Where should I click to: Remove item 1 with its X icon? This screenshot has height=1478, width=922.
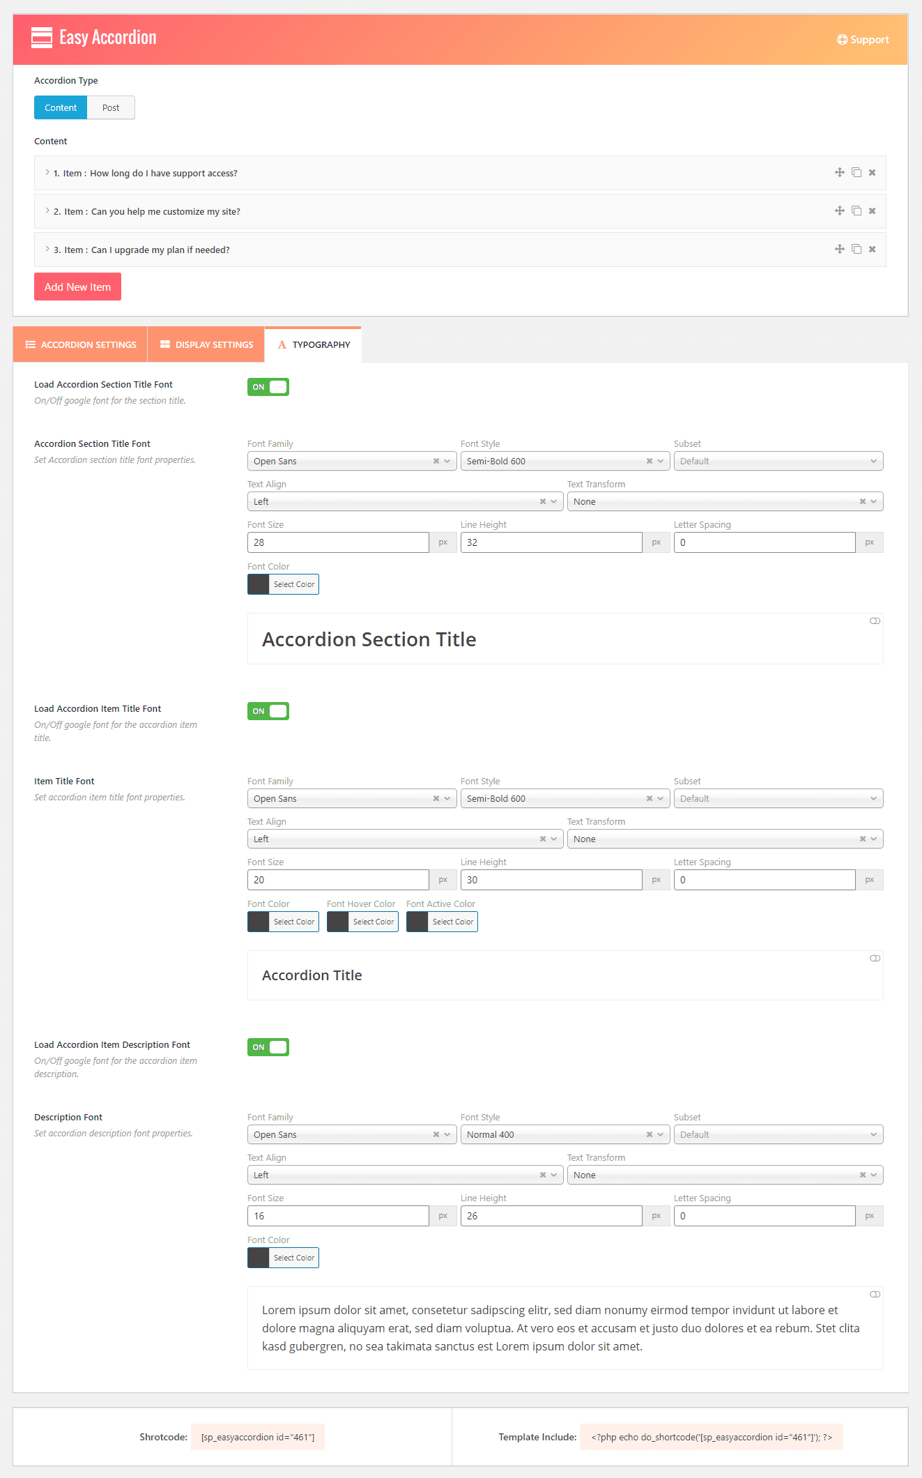click(872, 172)
